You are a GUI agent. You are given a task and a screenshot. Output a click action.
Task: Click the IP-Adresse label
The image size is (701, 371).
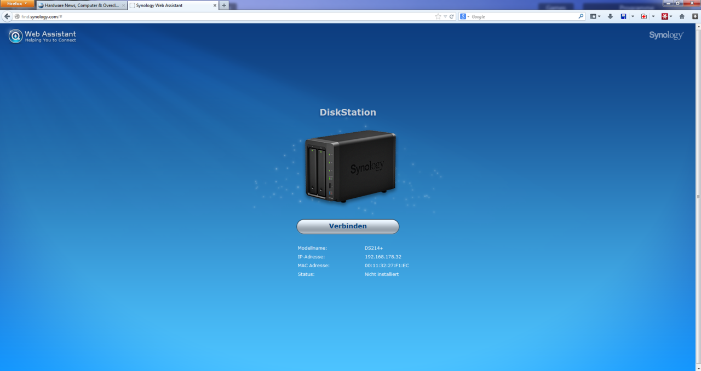(x=311, y=257)
